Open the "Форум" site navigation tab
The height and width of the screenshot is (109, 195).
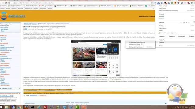click(50, 9)
